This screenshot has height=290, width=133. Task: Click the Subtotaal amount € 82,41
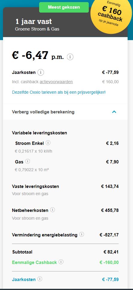pyautogui.click(x=111, y=252)
